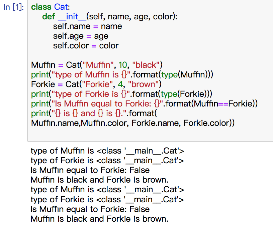The width and height of the screenshot is (273, 225).
Task: Click the In [1] cell prompt
Action: pyautogui.click(x=14, y=7)
